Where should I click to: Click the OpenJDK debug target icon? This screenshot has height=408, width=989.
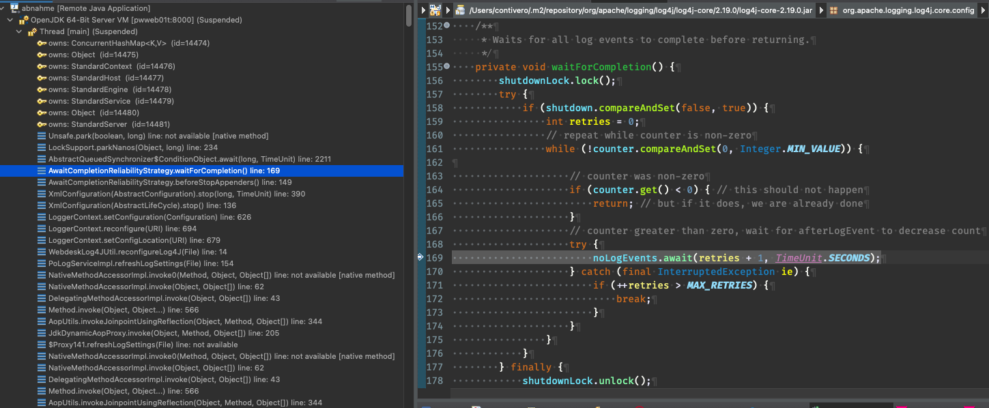point(24,20)
